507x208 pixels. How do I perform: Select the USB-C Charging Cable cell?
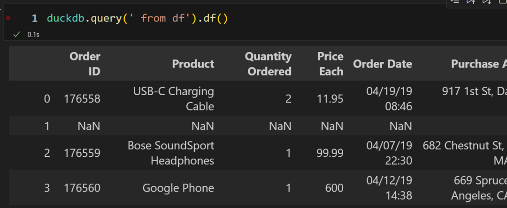[x=173, y=98]
